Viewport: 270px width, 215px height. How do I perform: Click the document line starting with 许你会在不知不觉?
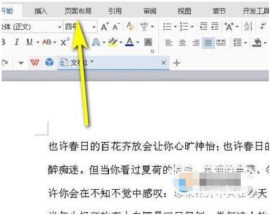(x=158, y=193)
